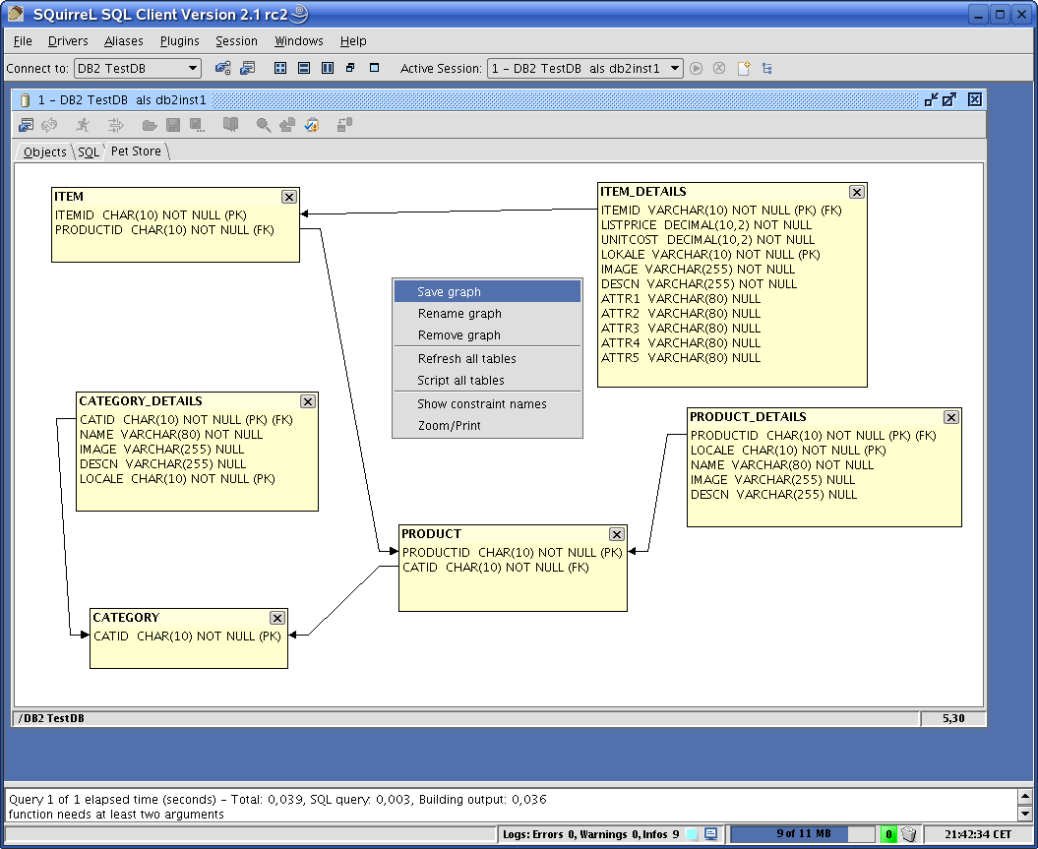Image resolution: width=1038 pixels, height=849 pixels.
Task: Click the cascade windows toolbar icon
Action: click(x=350, y=68)
